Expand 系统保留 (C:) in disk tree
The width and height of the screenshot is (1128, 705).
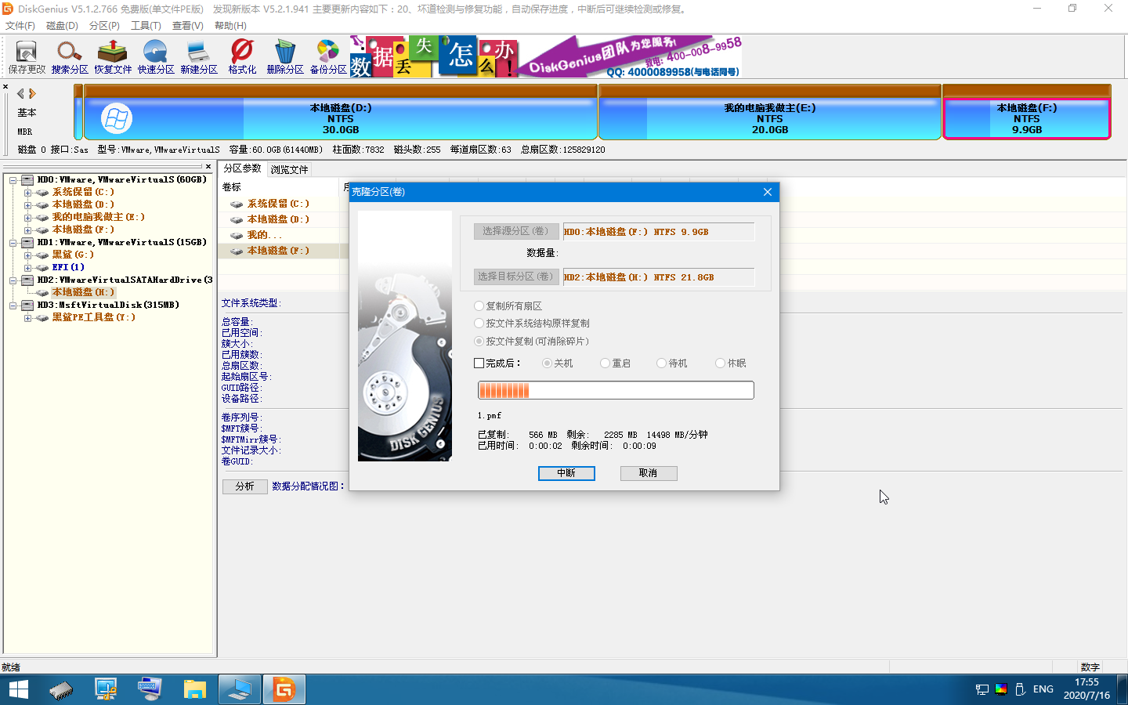[27, 193]
